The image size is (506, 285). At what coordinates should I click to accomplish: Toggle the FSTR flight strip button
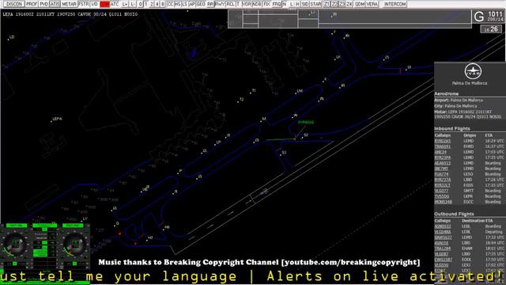point(84,4)
